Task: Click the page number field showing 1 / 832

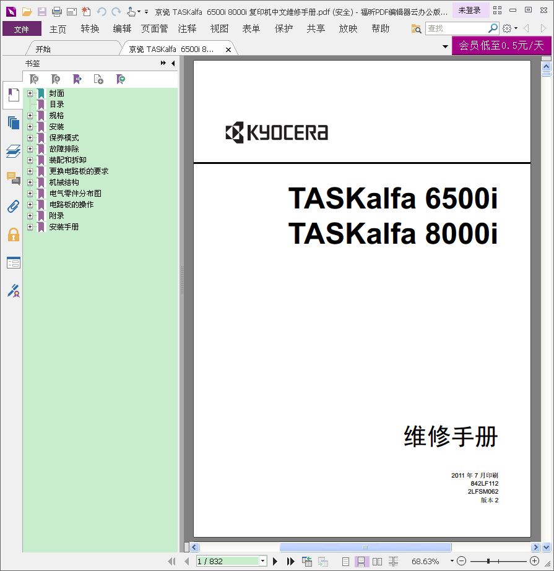Action: point(228,561)
